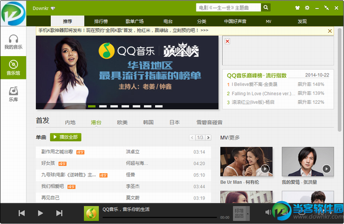The width and height of the screenshot is (344, 224).
Task: Click the next track button
Action: [x=59, y=213]
